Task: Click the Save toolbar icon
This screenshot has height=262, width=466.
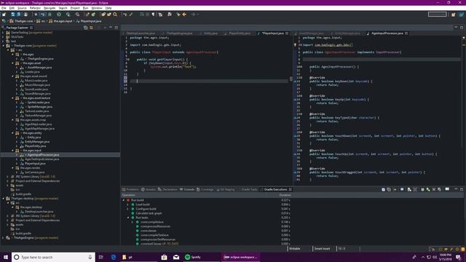Action: click(13, 15)
